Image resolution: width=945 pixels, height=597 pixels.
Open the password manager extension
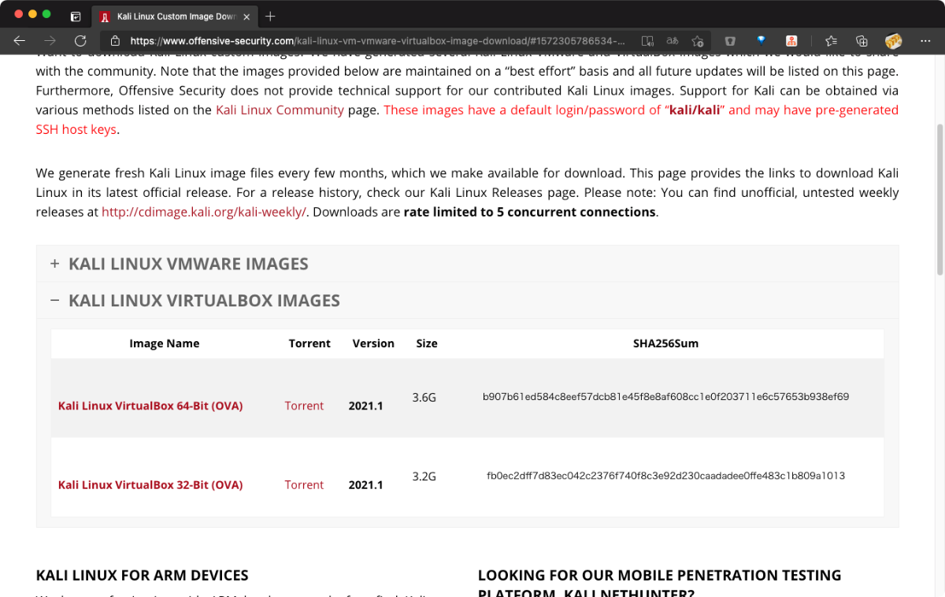point(730,41)
